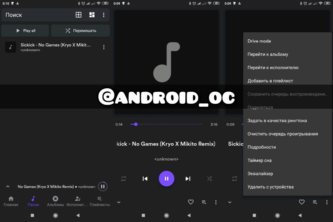Screen dimensions: 333x222
Task: Tap Android home button on left screen
Action: tap(55, 215)
